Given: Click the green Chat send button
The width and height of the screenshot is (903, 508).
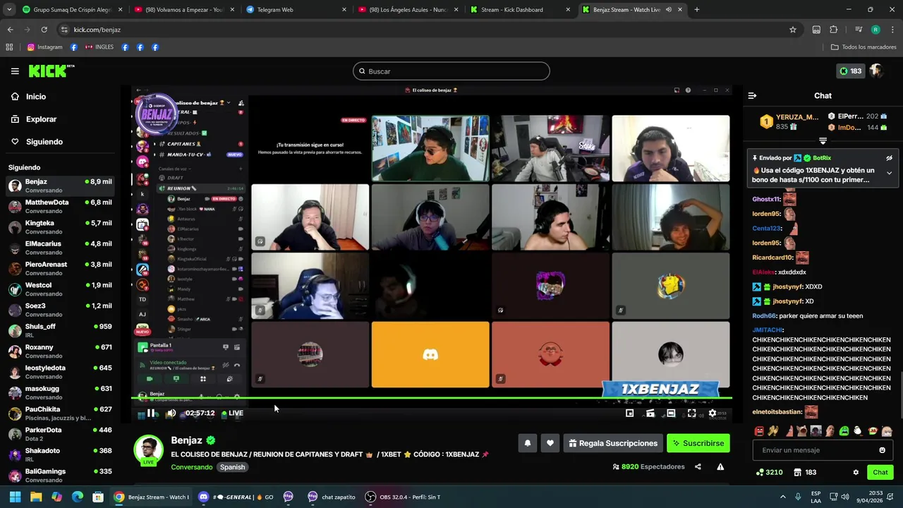Looking at the screenshot, I should [880, 472].
